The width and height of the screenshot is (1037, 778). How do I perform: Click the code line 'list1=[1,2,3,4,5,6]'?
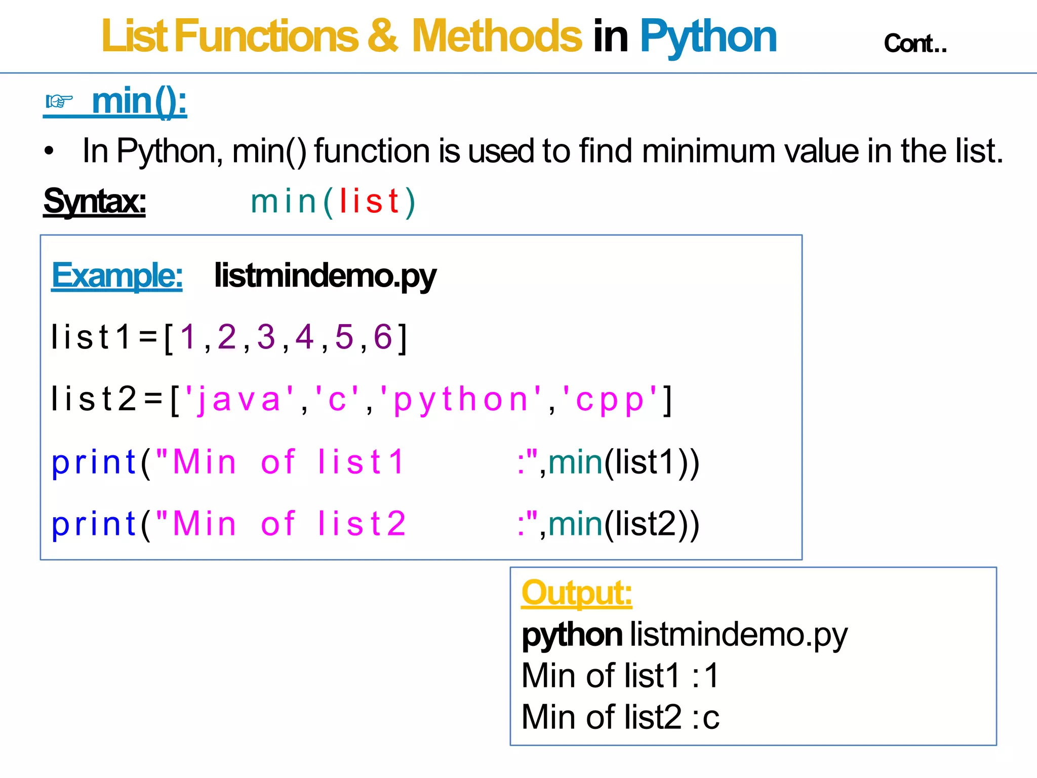229,338
